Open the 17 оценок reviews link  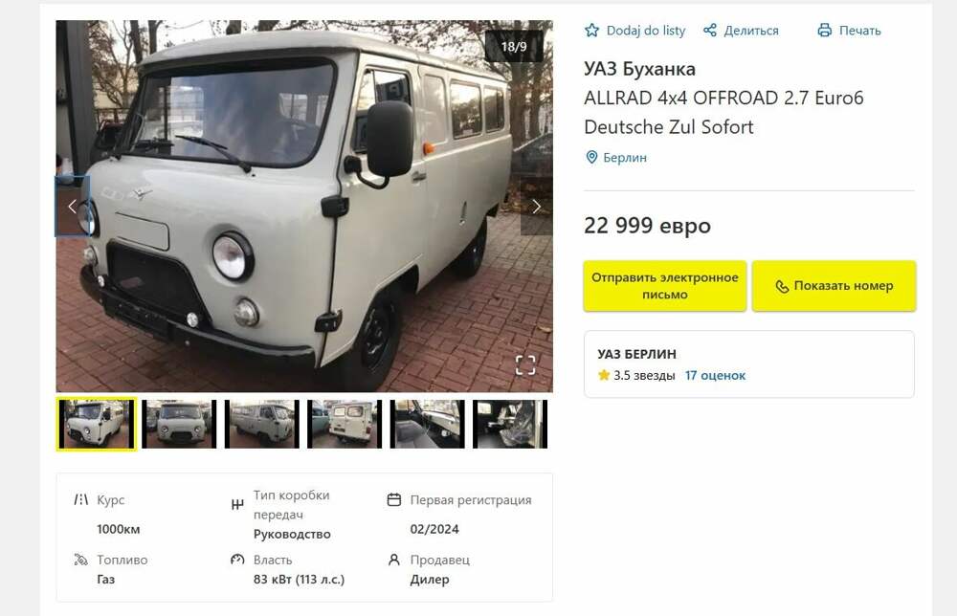[715, 376]
